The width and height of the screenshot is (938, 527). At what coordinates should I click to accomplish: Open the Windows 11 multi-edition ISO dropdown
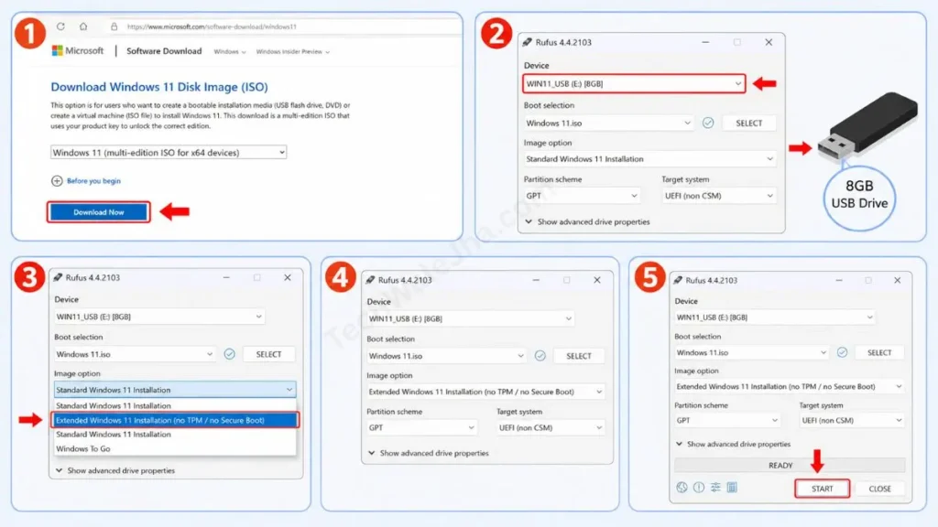(x=169, y=153)
